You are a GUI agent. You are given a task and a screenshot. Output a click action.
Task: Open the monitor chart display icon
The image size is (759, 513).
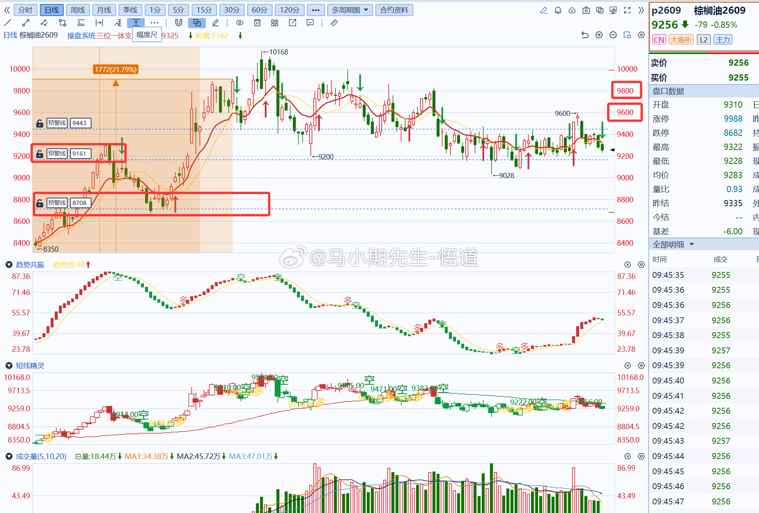613,11
